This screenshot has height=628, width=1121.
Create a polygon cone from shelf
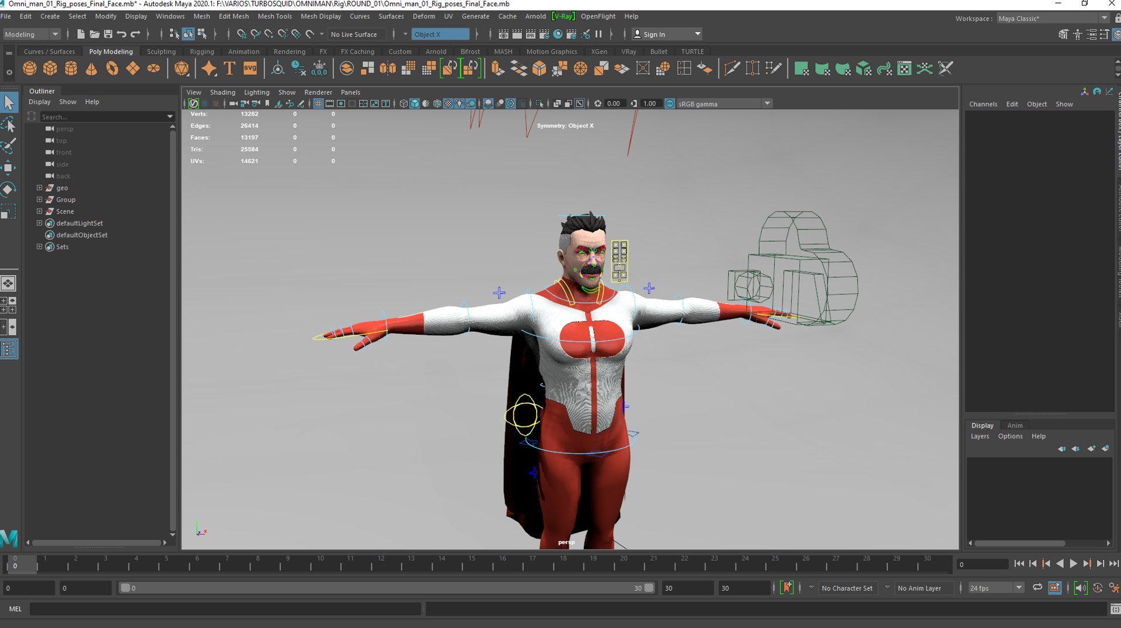tap(91, 69)
